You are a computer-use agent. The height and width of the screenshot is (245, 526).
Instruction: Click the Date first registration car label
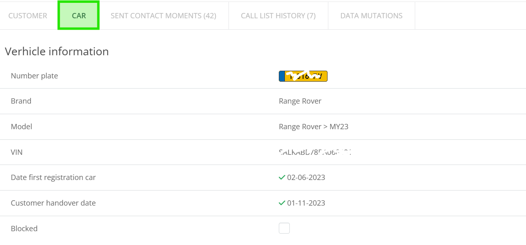(x=53, y=178)
